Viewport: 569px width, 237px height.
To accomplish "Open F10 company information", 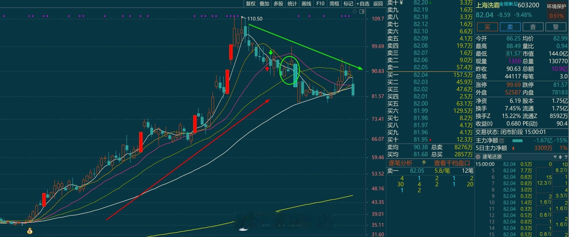I will click(320, 3).
